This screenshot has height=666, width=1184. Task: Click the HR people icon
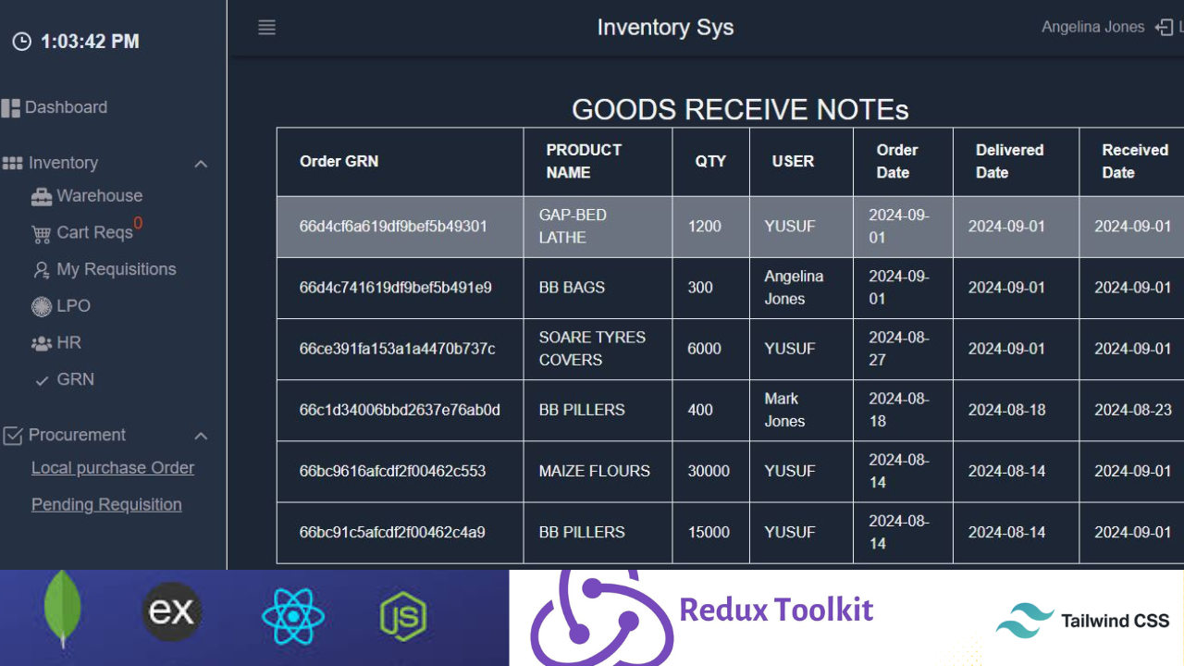[x=41, y=343]
